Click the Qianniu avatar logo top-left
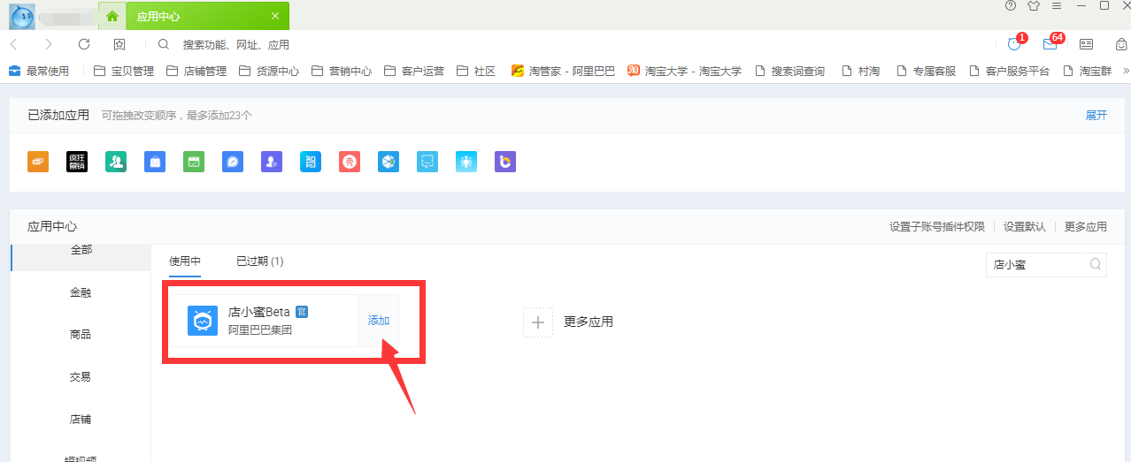Viewport: 1131px width, 462px height. tap(22, 15)
